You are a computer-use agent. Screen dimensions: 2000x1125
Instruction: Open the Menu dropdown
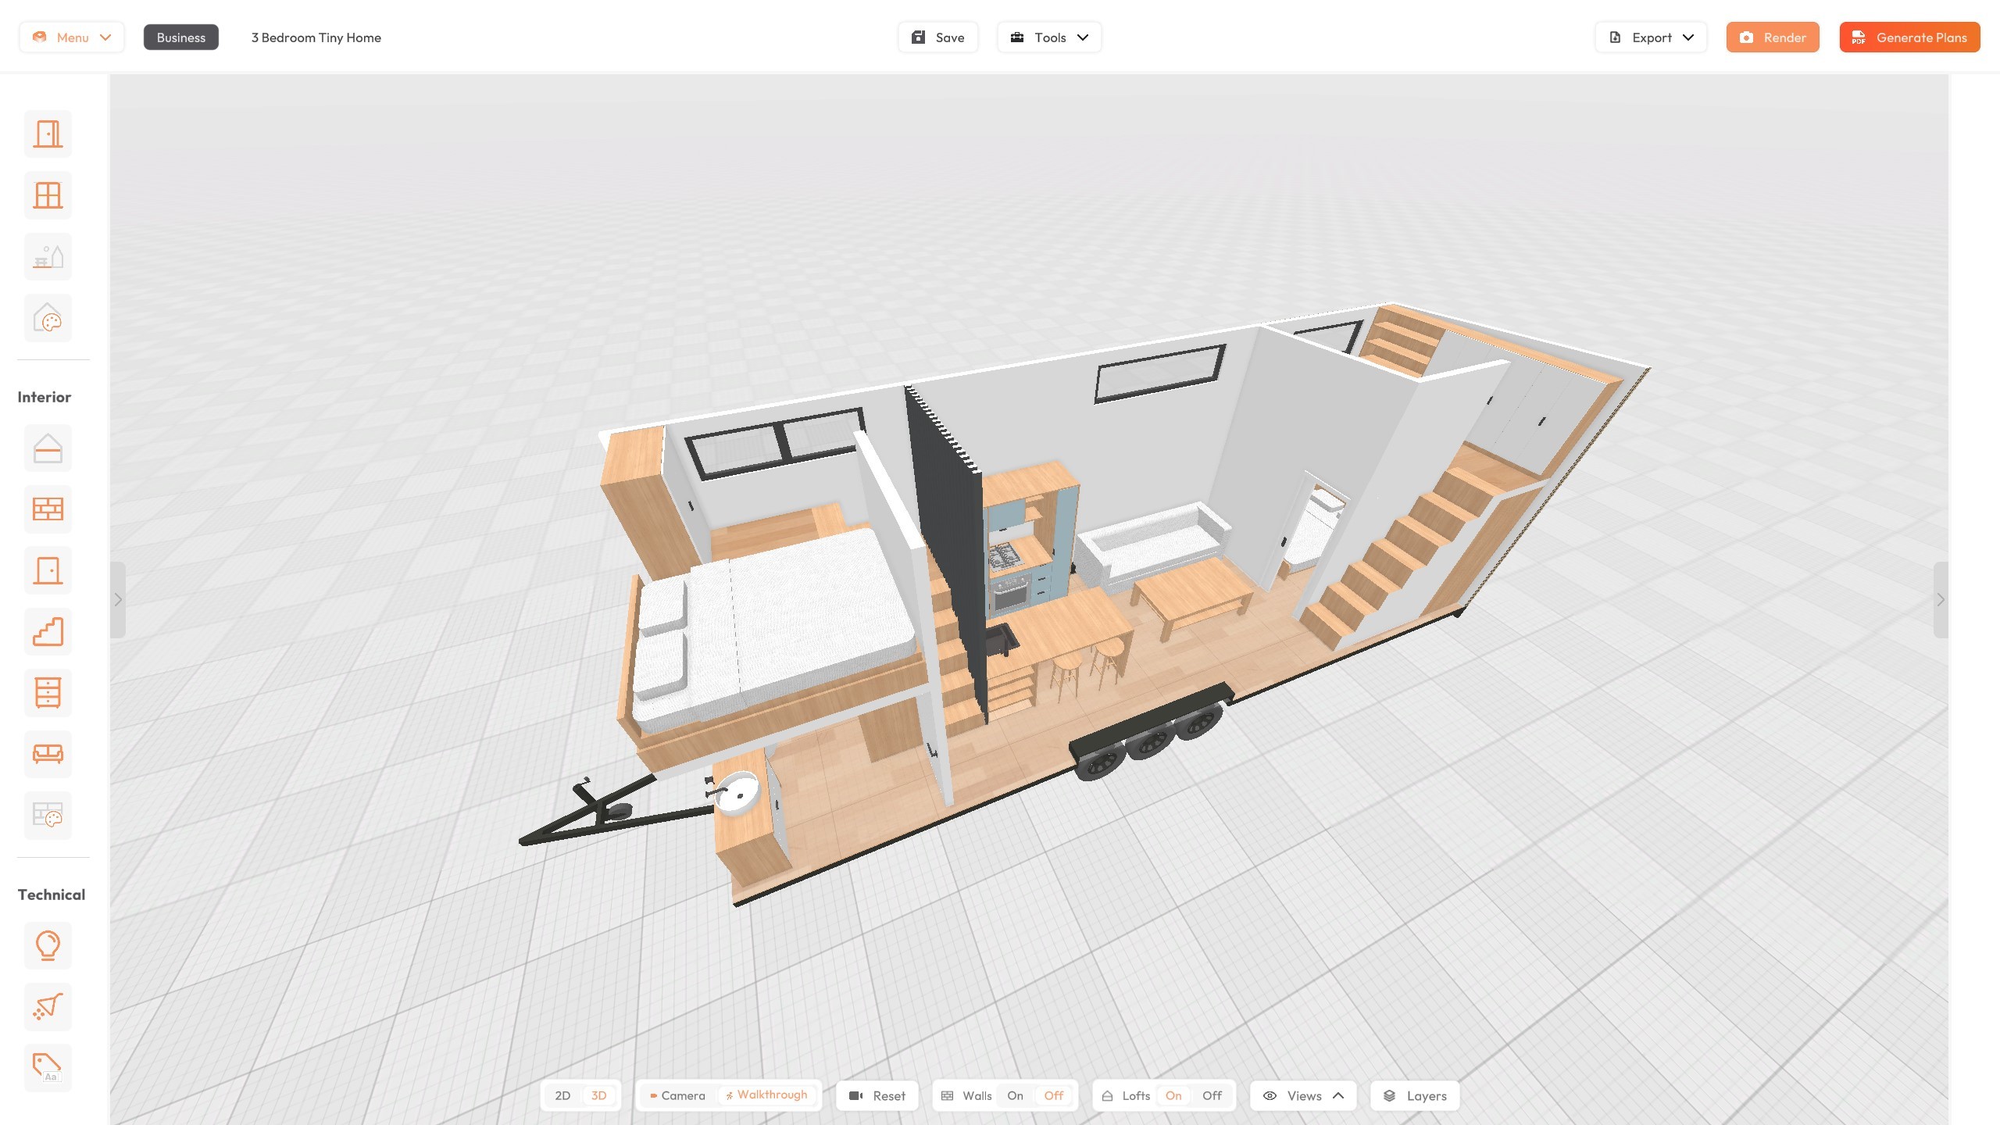click(x=71, y=37)
